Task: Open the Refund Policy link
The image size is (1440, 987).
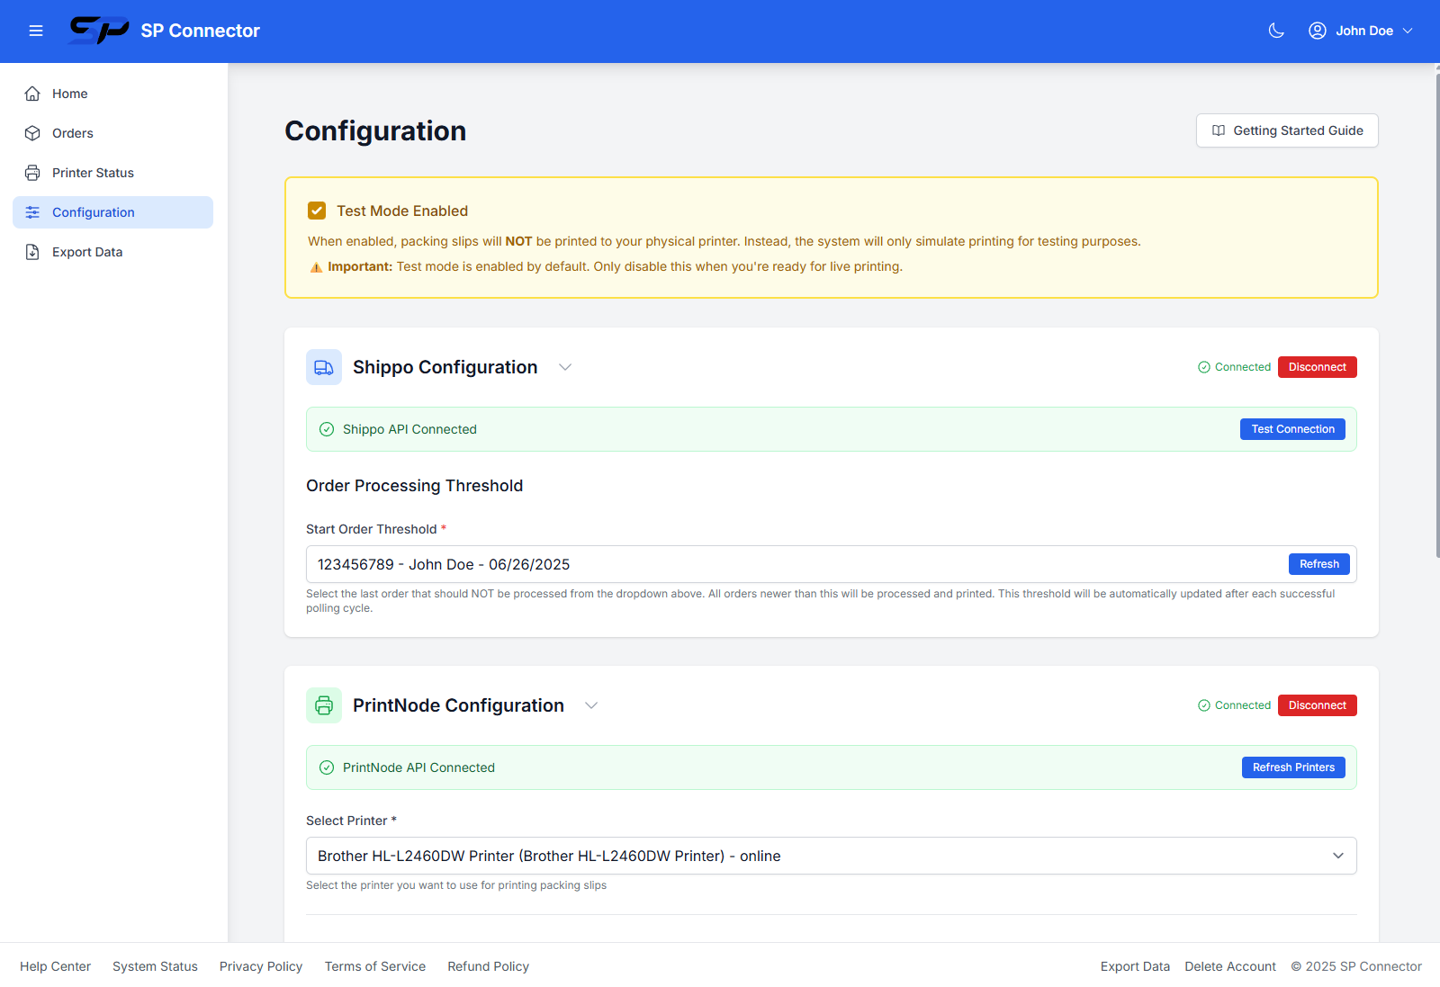Action: (488, 965)
